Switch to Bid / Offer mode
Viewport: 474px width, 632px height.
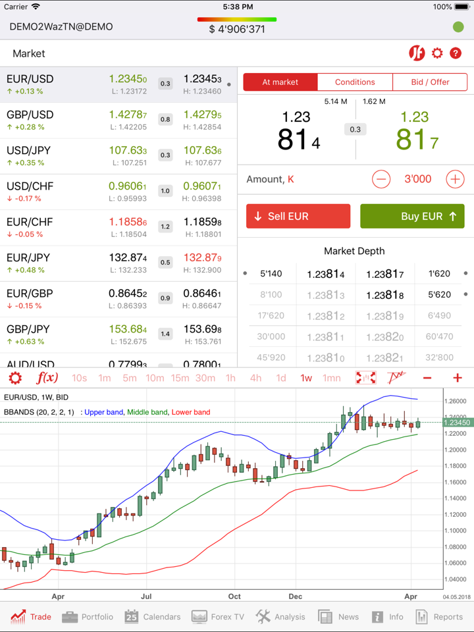tap(430, 82)
